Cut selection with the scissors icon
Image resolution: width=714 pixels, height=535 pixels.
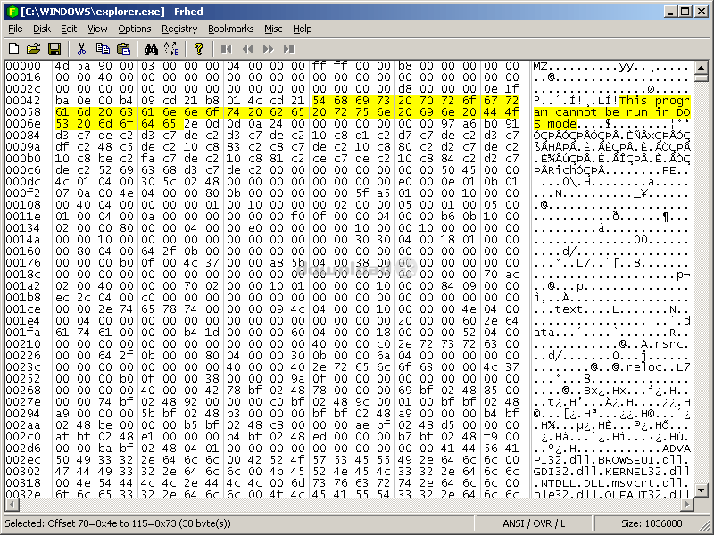(x=81, y=49)
